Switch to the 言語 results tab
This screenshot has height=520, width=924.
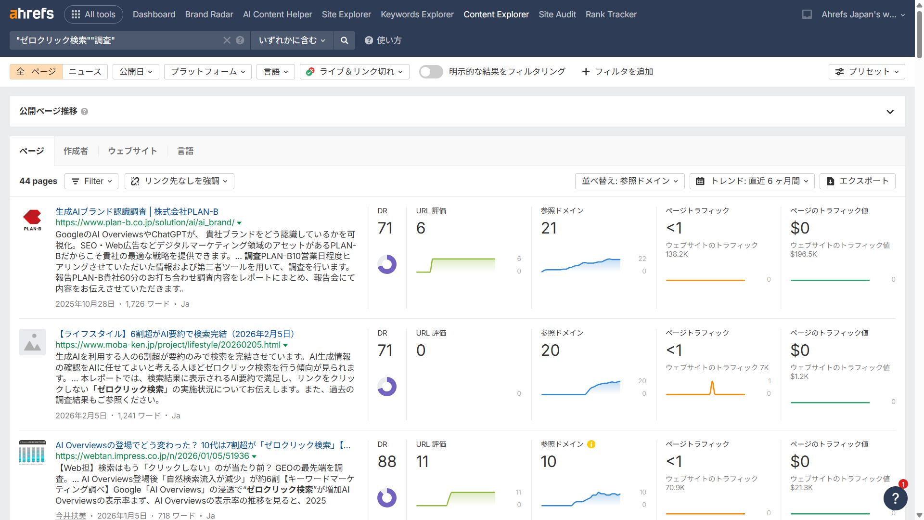point(185,151)
